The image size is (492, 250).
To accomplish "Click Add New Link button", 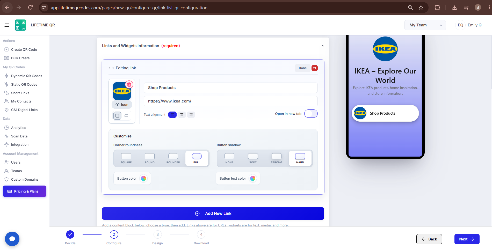I will click(x=213, y=214).
